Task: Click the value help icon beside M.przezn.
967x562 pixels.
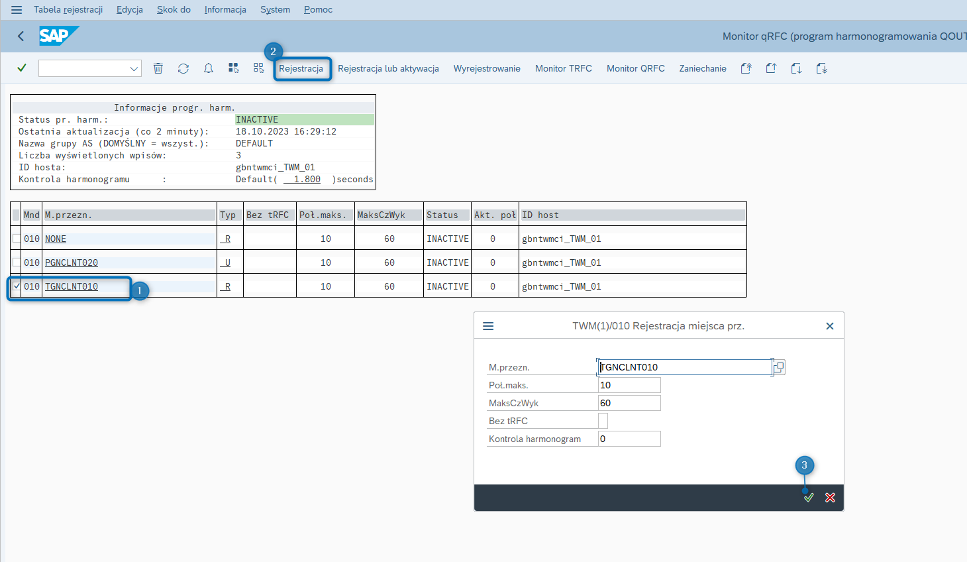Action: tap(779, 367)
